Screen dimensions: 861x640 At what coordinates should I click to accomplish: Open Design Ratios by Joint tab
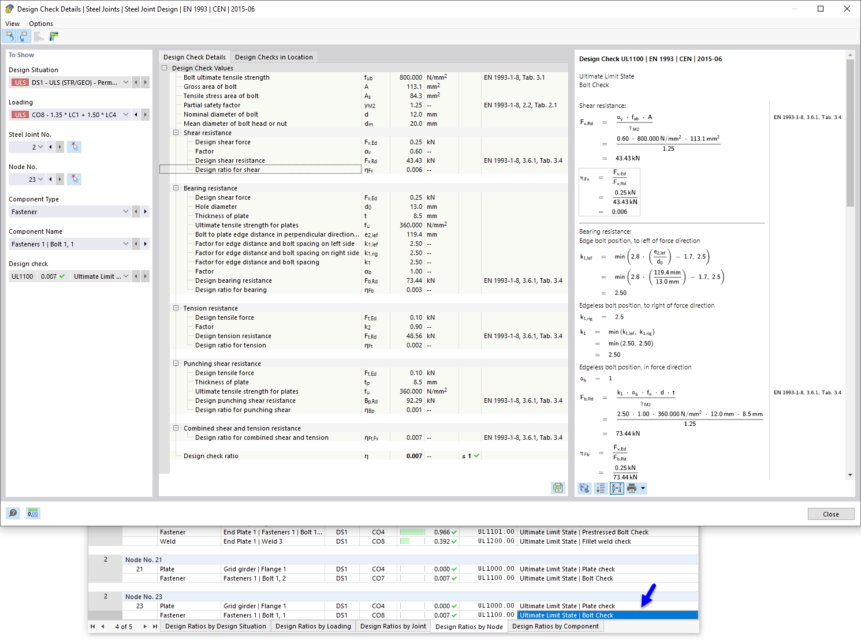(x=393, y=626)
